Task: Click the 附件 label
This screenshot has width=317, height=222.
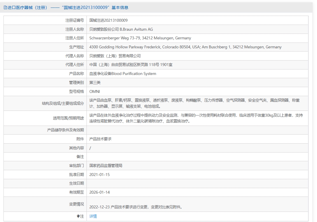Action: coord(80,139)
